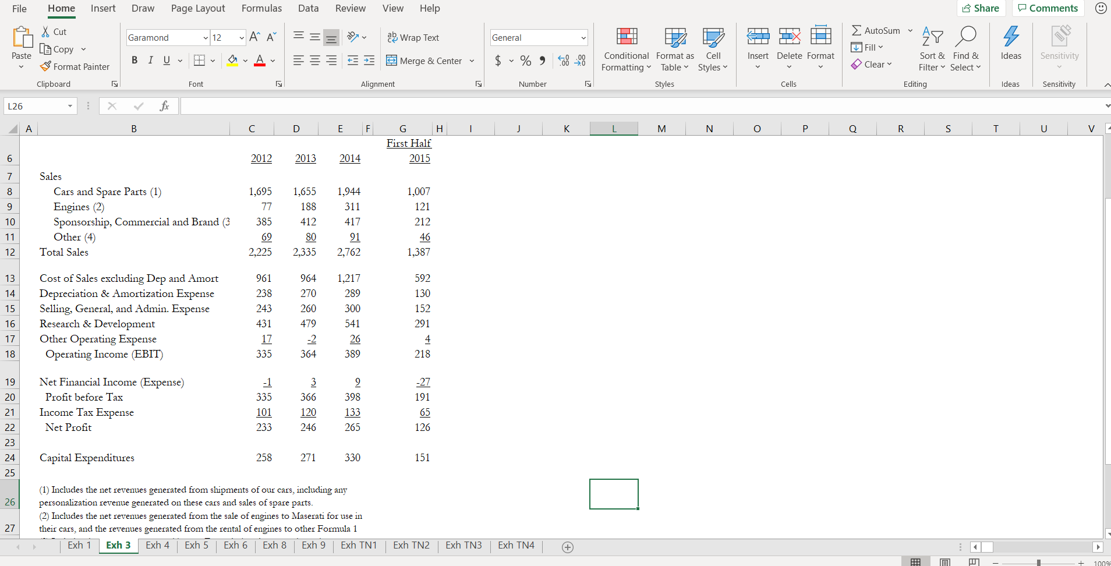Click the Copy button

point(57,49)
